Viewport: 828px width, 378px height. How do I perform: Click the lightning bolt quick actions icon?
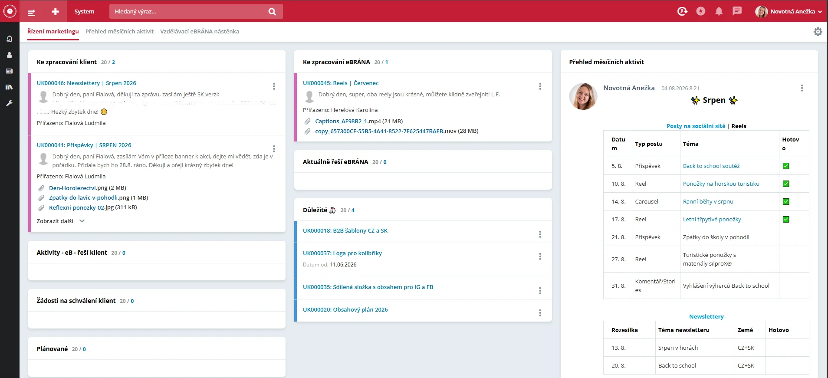coord(700,11)
